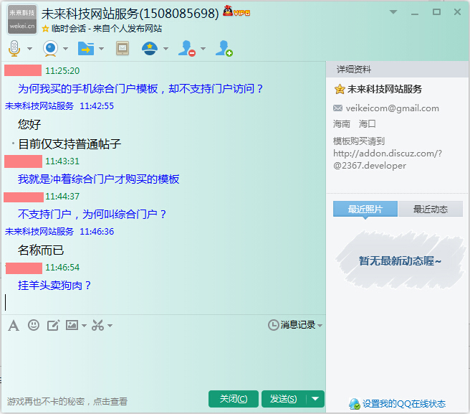Expand the report icon dropdown arrow
Image resolution: width=470 pixels, height=414 pixels.
tap(166, 49)
